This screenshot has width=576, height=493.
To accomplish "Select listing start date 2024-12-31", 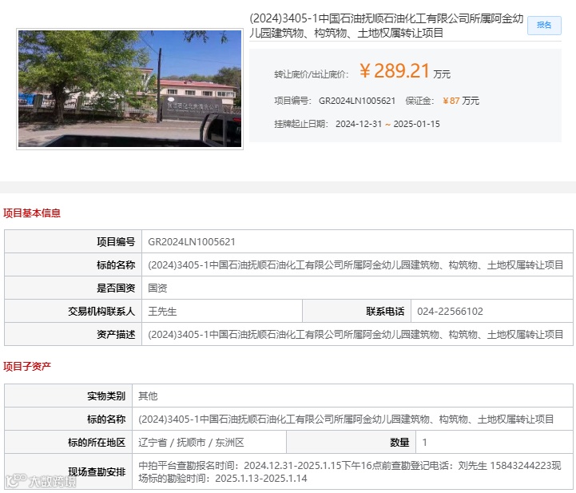I will point(359,124).
